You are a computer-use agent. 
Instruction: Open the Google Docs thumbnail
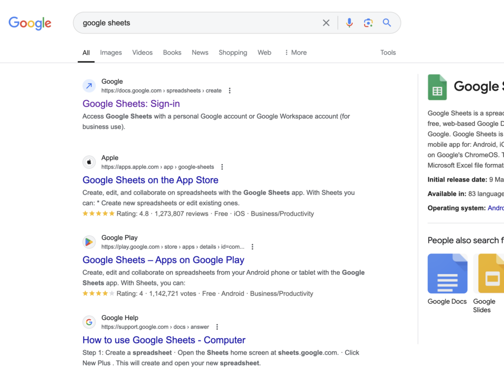pos(447,274)
